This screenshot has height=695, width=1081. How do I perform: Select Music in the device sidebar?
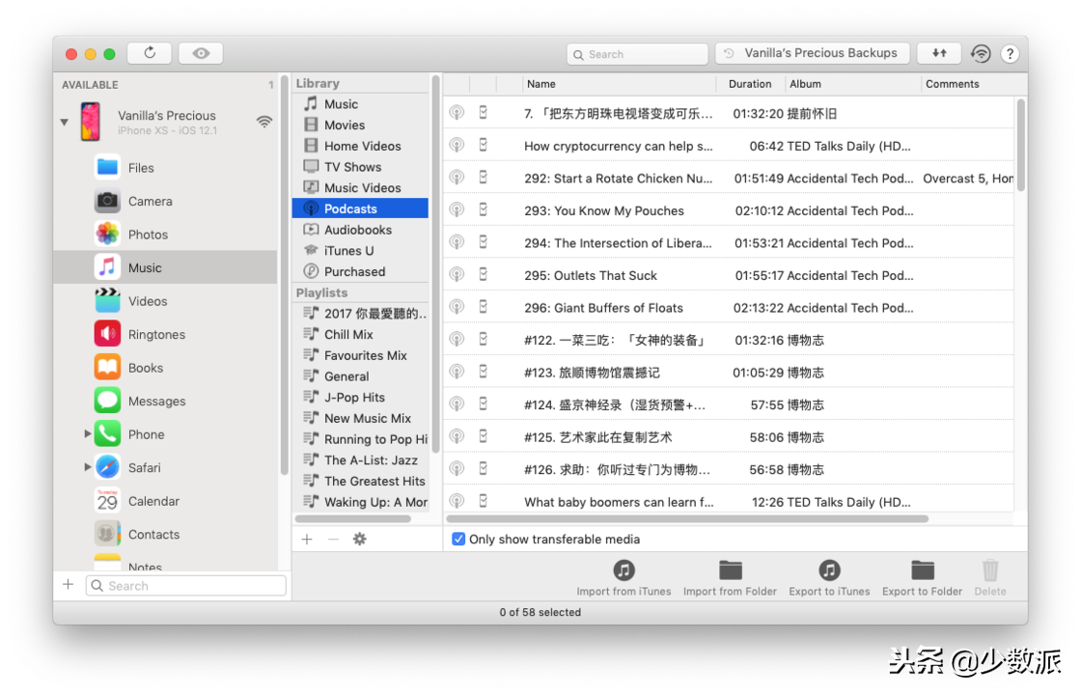click(165, 267)
